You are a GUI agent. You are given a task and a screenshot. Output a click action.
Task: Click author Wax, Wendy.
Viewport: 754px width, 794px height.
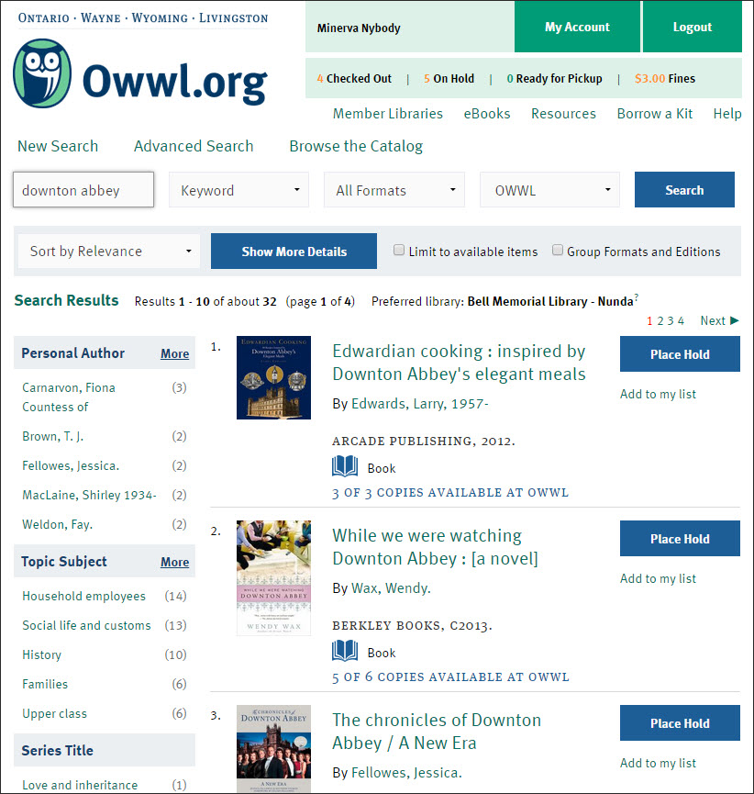pyautogui.click(x=391, y=587)
